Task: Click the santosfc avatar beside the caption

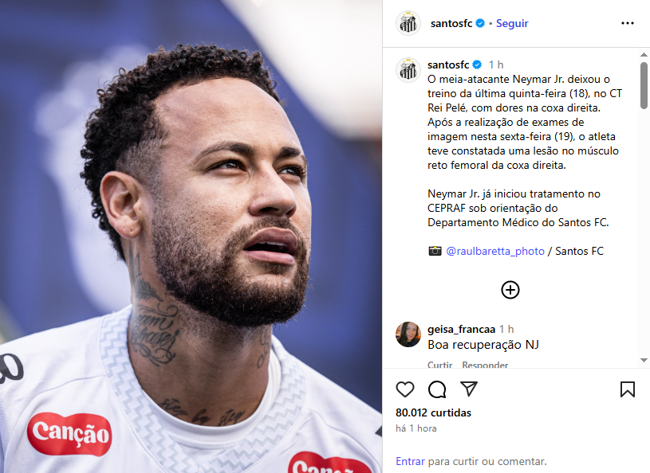Action: tap(408, 70)
